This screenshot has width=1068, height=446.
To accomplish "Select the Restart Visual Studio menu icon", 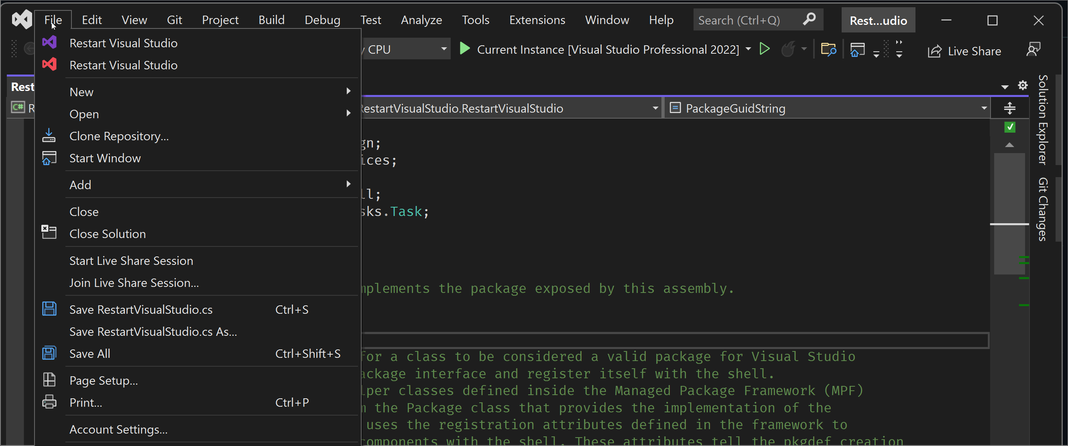I will (x=49, y=42).
